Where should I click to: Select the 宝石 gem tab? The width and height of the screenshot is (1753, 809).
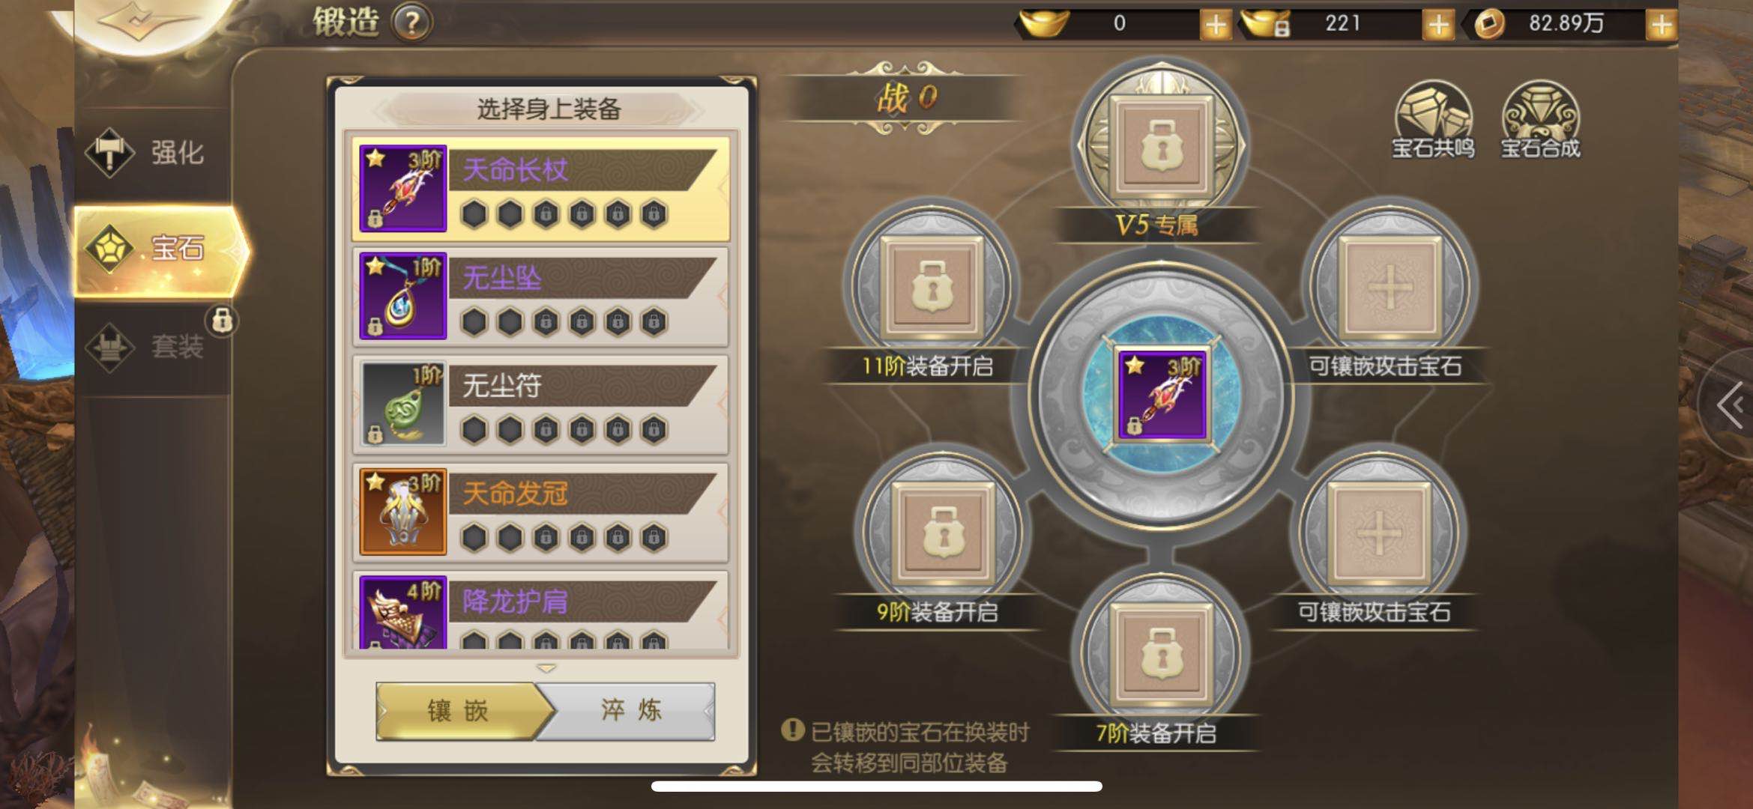[x=160, y=249]
